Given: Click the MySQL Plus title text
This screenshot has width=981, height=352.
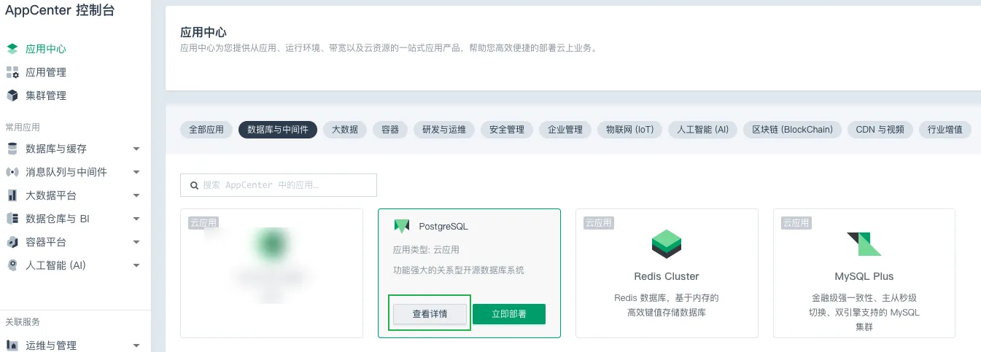Looking at the screenshot, I should click(x=864, y=276).
